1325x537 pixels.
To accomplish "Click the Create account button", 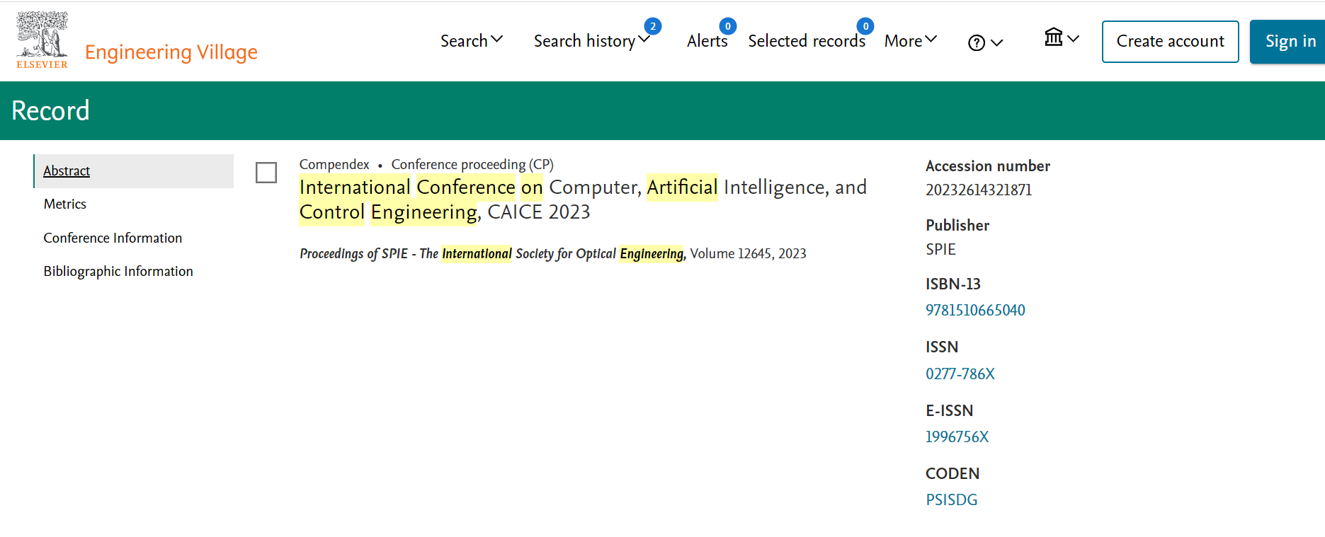I will (x=1170, y=42).
